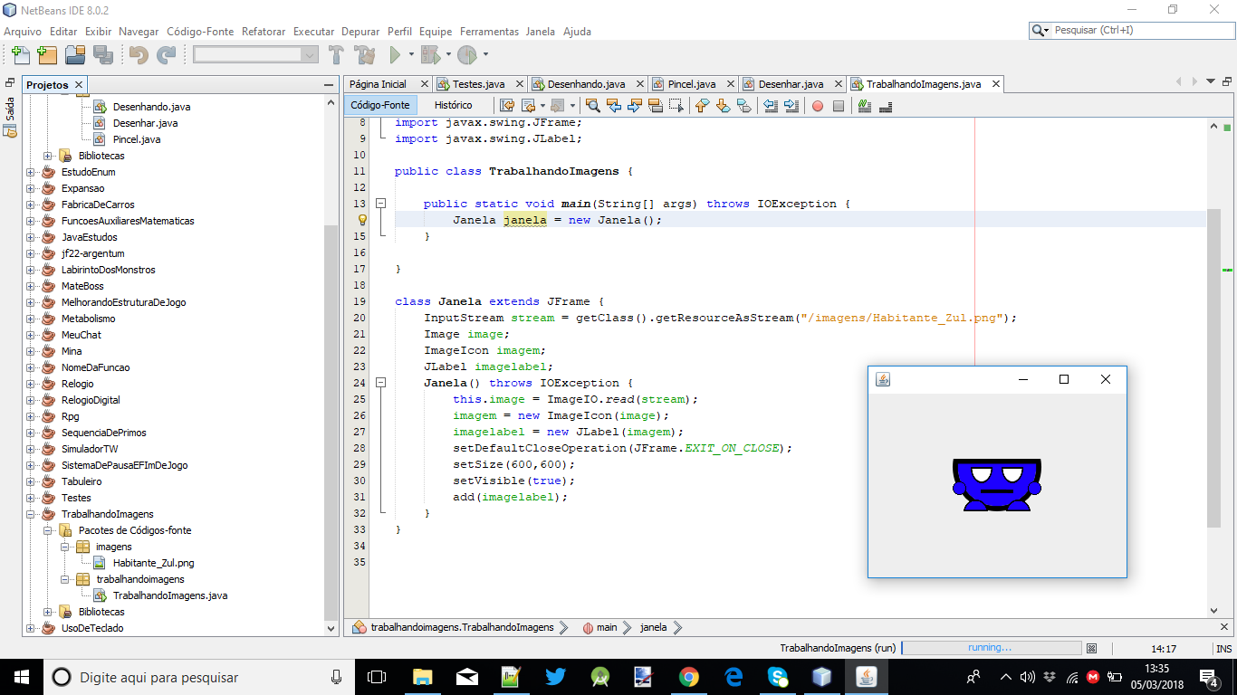Viewport: 1237px width, 695px height.
Task: Click the TrabalhandoImagens run progress bar
Action: tap(992, 648)
